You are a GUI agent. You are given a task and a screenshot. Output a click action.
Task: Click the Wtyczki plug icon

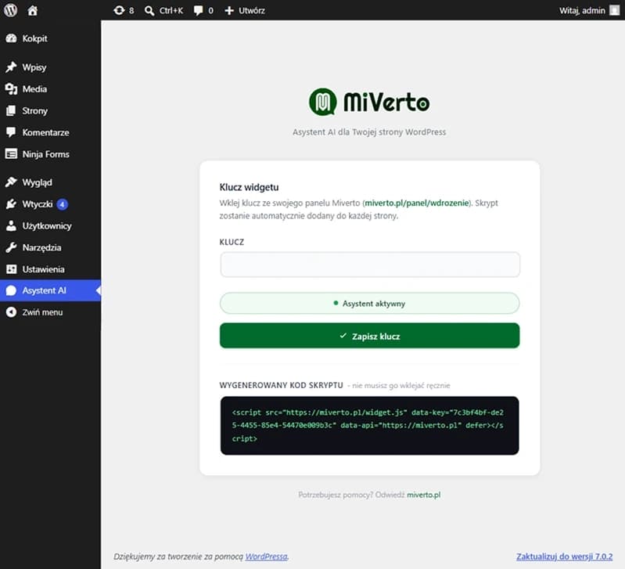(11, 204)
